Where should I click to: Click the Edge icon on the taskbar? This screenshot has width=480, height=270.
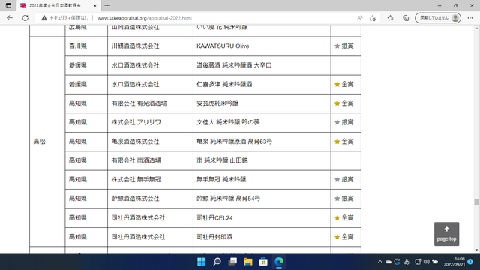pos(279,262)
